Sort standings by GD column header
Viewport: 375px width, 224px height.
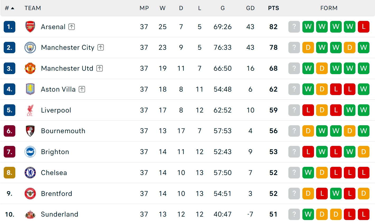250,8
